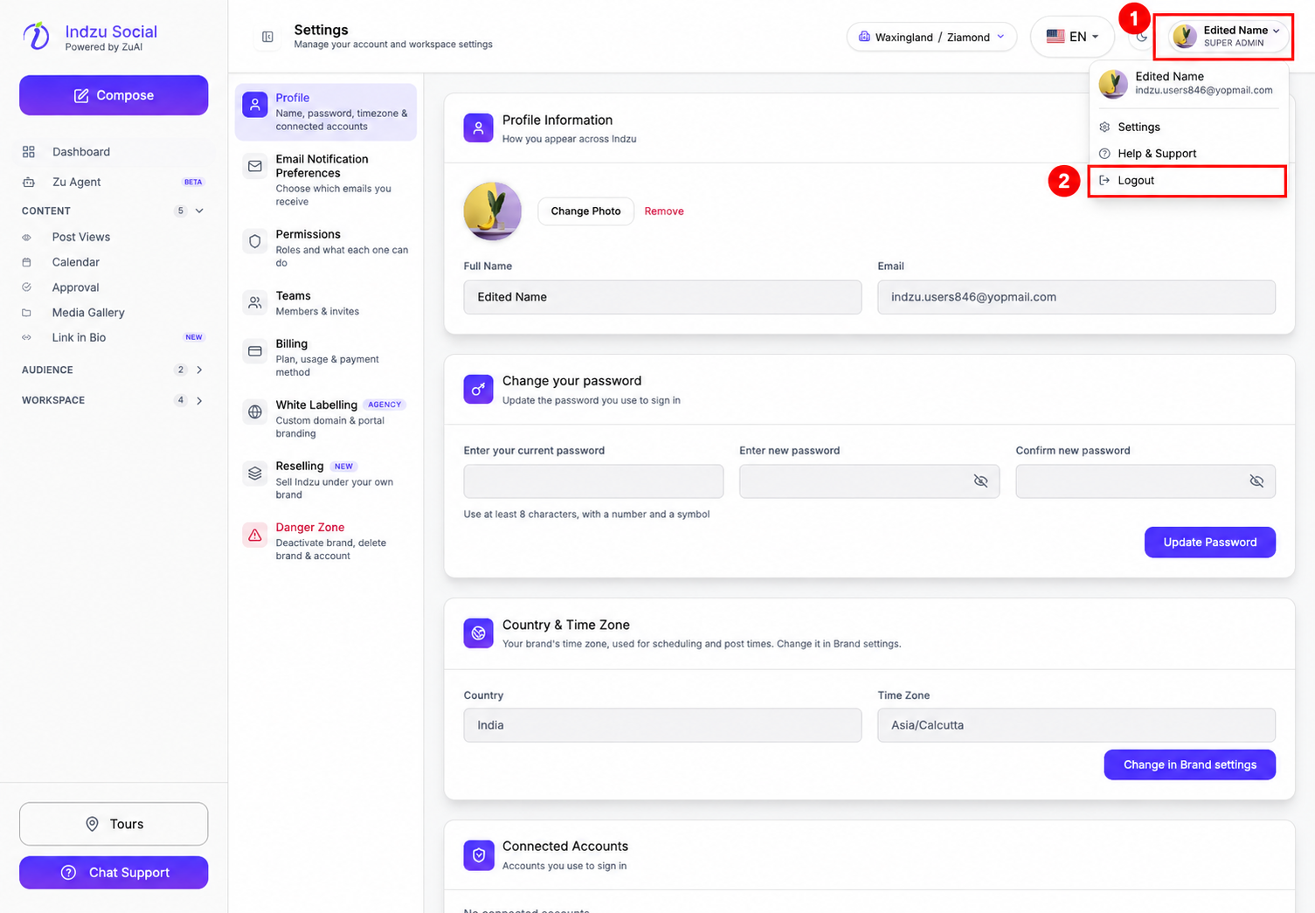Click the Teams people icon
The image size is (1315, 913).
pyautogui.click(x=255, y=302)
